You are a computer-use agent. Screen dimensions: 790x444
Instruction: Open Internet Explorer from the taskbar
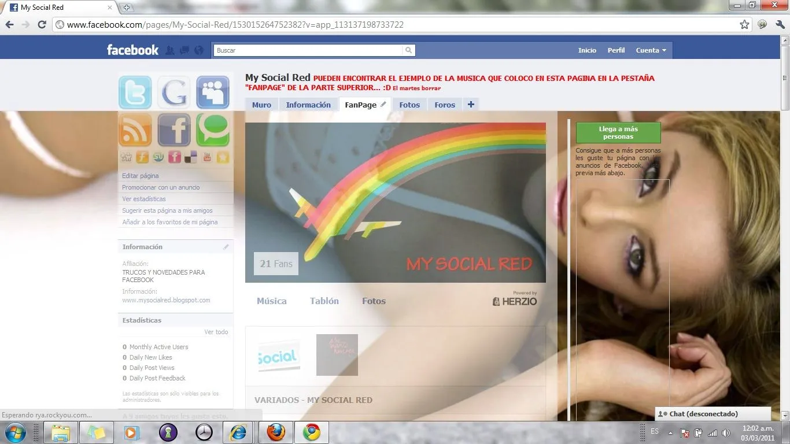238,432
